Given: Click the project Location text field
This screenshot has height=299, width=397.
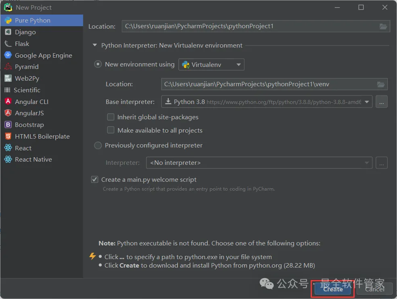Looking at the screenshot, I should 256,26.
